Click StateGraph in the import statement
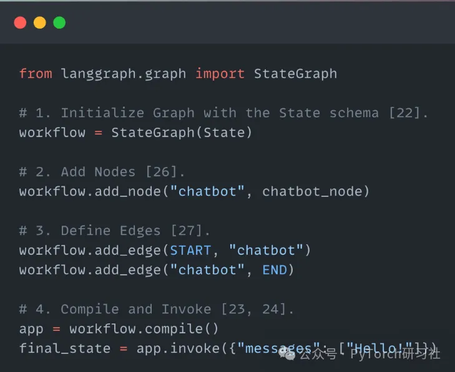Image resolution: width=455 pixels, height=372 pixels. (x=295, y=74)
